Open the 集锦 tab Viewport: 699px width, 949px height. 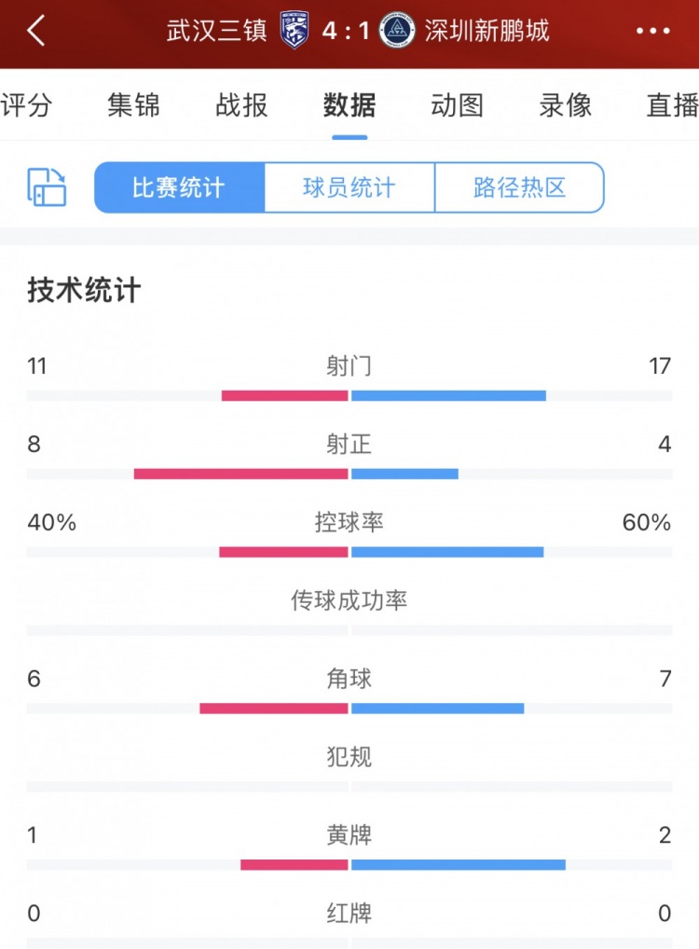point(134,105)
